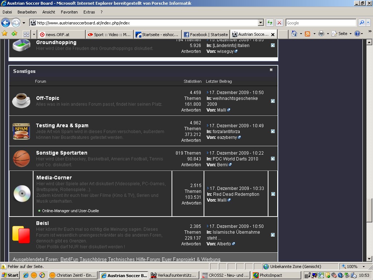Open the Seite page menu
This screenshot has width=373, height=280.
[341, 34]
